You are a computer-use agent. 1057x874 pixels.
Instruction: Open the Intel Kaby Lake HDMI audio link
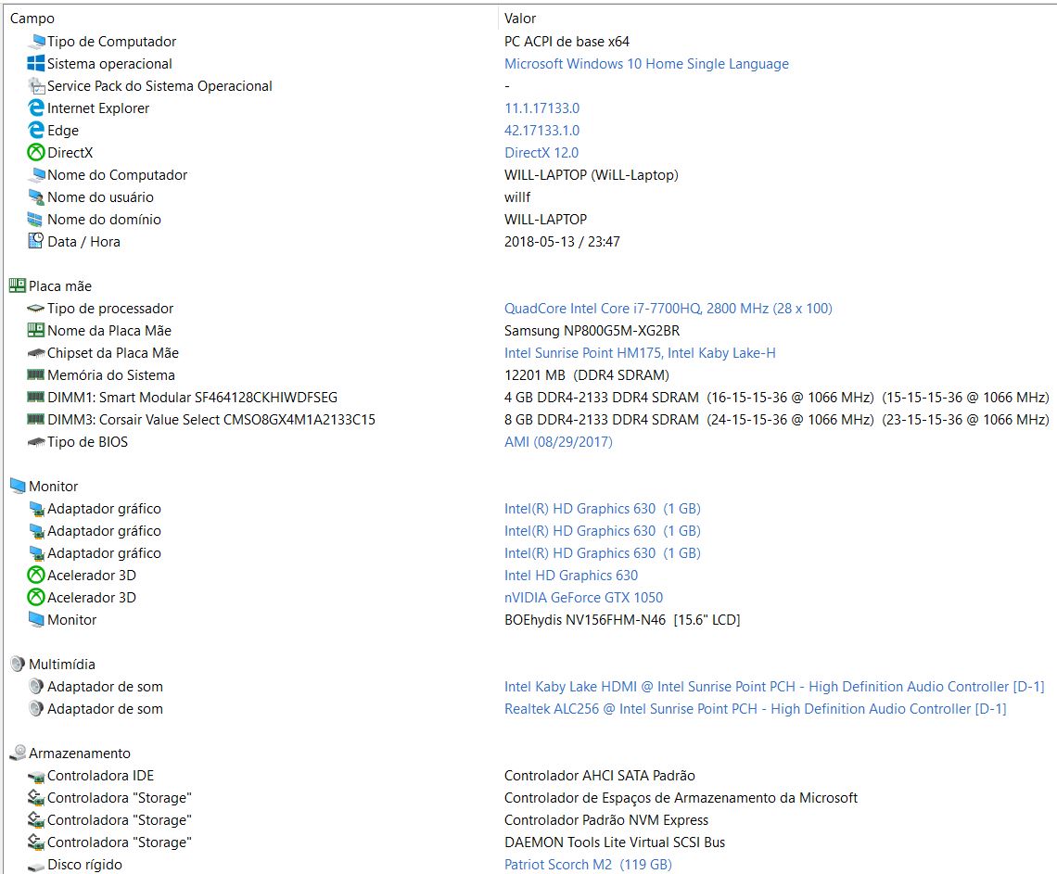pos(774,686)
